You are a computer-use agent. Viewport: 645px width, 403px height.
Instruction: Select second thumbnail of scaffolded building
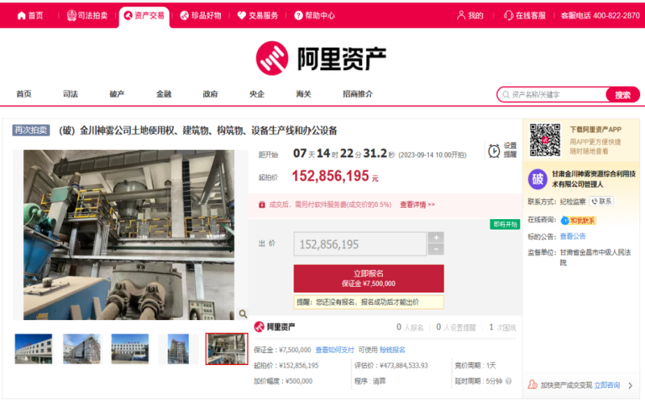(81, 349)
